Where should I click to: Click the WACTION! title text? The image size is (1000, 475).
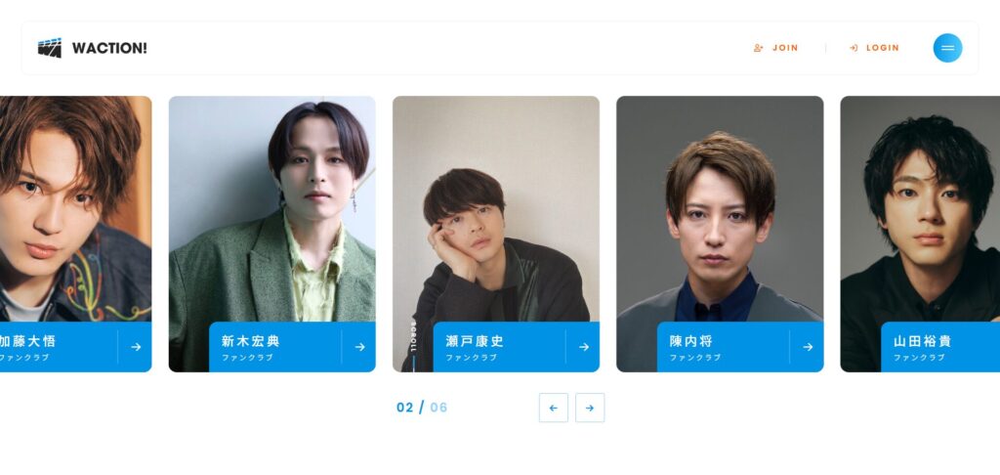pyautogui.click(x=109, y=48)
